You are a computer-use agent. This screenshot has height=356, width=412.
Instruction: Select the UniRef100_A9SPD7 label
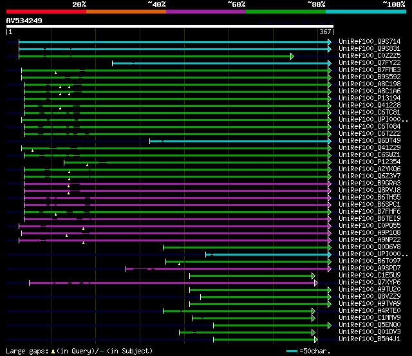click(x=370, y=268)
